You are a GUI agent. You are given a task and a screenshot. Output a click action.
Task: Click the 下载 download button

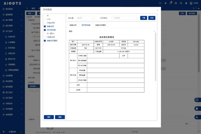144,18
